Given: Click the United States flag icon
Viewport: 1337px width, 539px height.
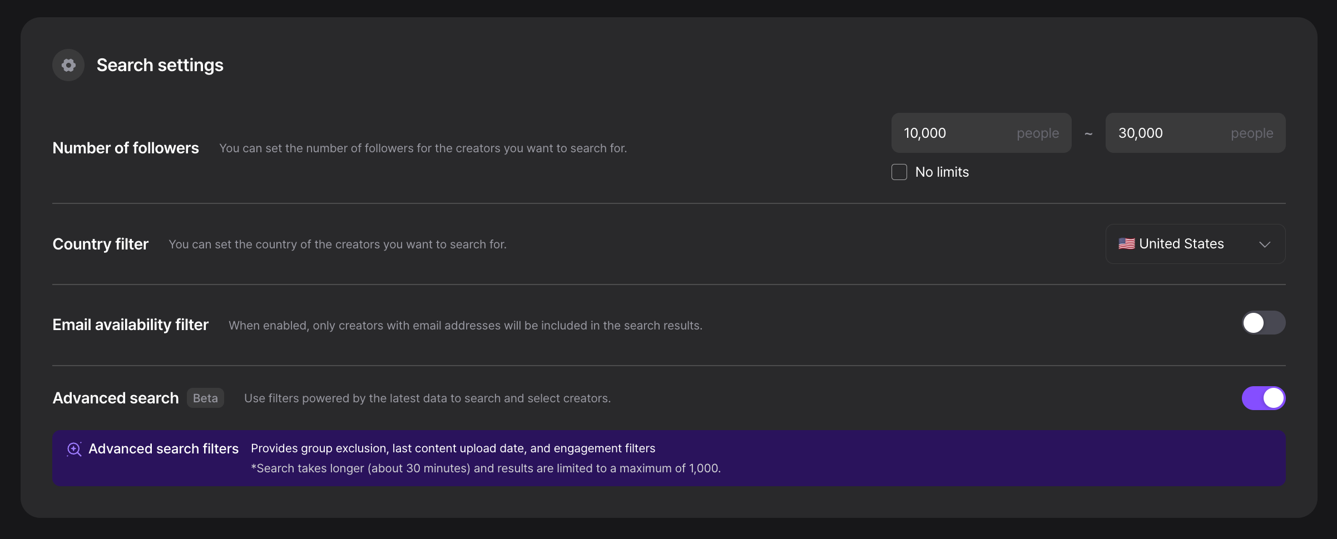Looking at the screenshot, I should coord(1127,244).
